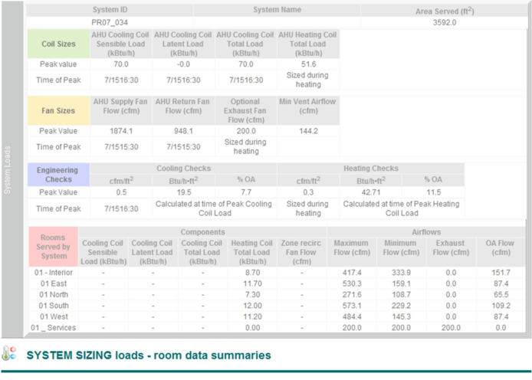Click the Rooms Served by System red header
Screen dimensions: 532x380
click(x=53, y=247)
